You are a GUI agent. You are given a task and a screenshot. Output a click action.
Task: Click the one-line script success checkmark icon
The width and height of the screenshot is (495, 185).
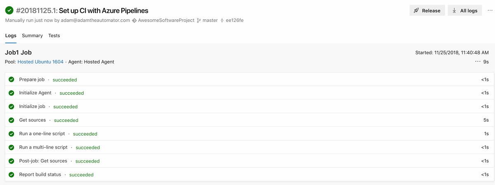[x=12, y=134]
